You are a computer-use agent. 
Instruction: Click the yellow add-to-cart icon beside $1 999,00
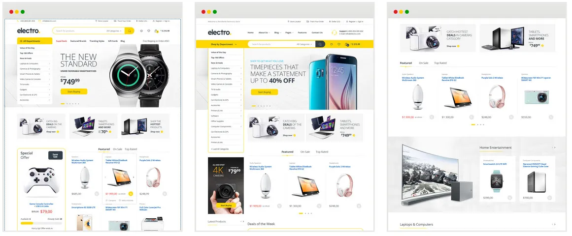(131, 194)
